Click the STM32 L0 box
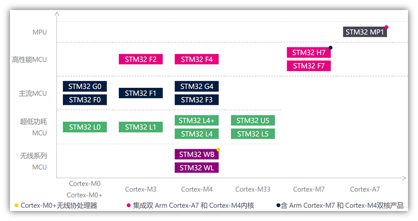418x221 pixels. [x=85, y=127]
